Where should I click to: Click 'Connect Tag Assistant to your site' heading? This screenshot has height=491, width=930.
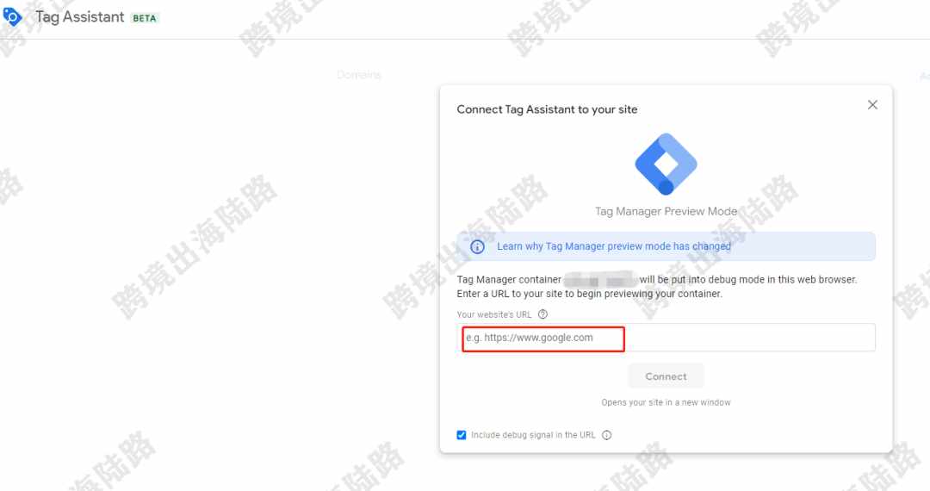coord(547,109)
